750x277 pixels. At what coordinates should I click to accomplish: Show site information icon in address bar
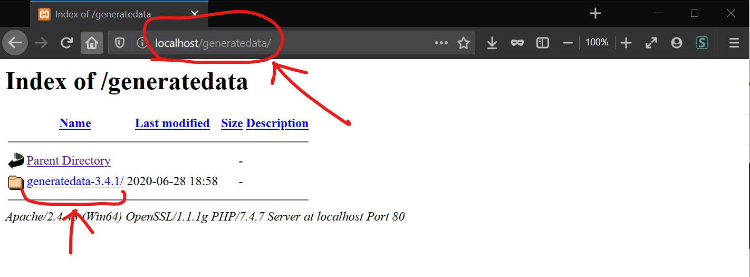pos(141,43)
